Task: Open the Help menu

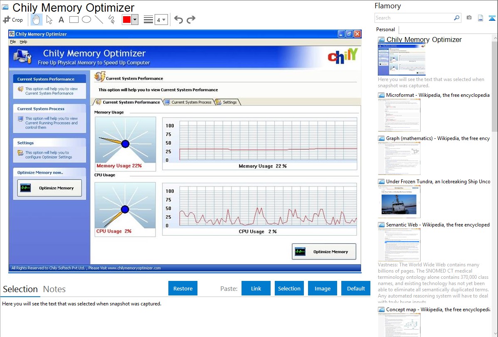Action: tap(24, 42)
